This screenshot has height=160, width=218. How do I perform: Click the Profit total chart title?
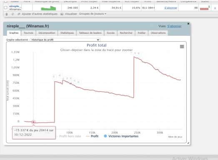[x=96, y=45]
